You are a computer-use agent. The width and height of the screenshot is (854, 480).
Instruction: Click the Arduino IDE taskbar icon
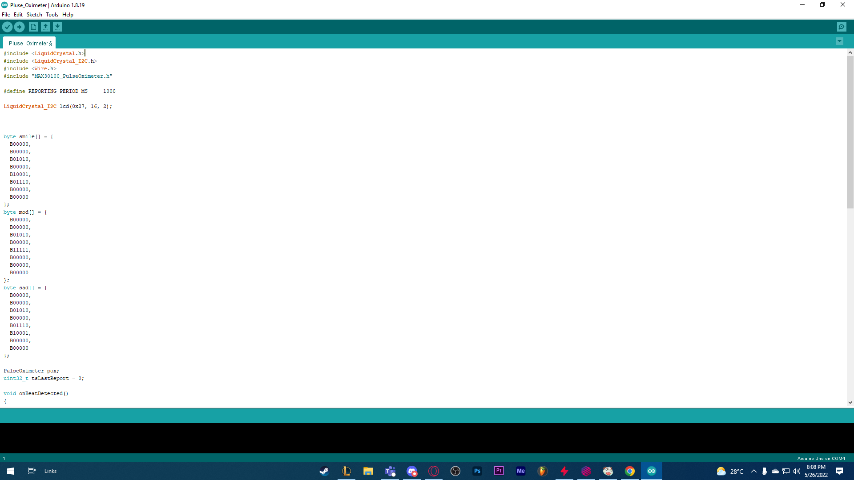pyautogui.click(x=652, y=471)
